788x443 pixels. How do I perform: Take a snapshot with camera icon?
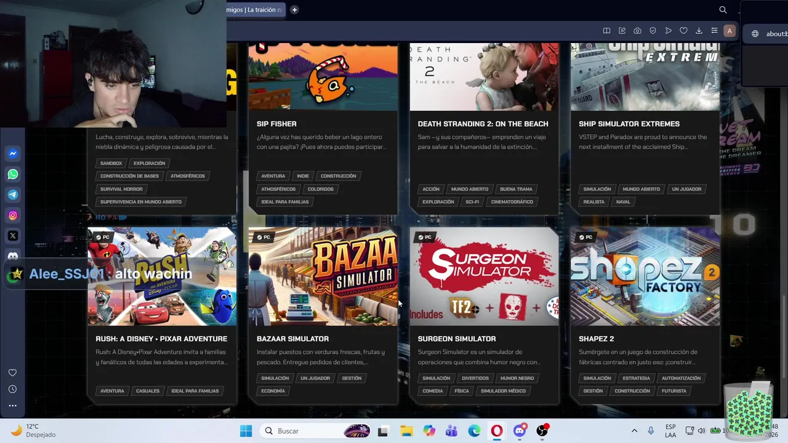coord(637,31)
